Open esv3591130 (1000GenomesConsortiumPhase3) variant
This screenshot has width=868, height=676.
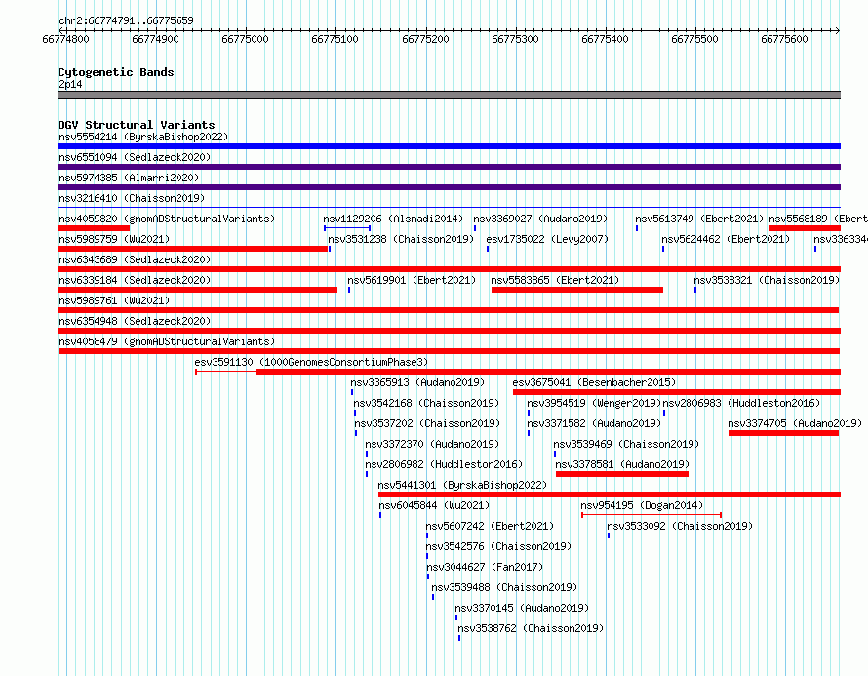pos(311,362)
